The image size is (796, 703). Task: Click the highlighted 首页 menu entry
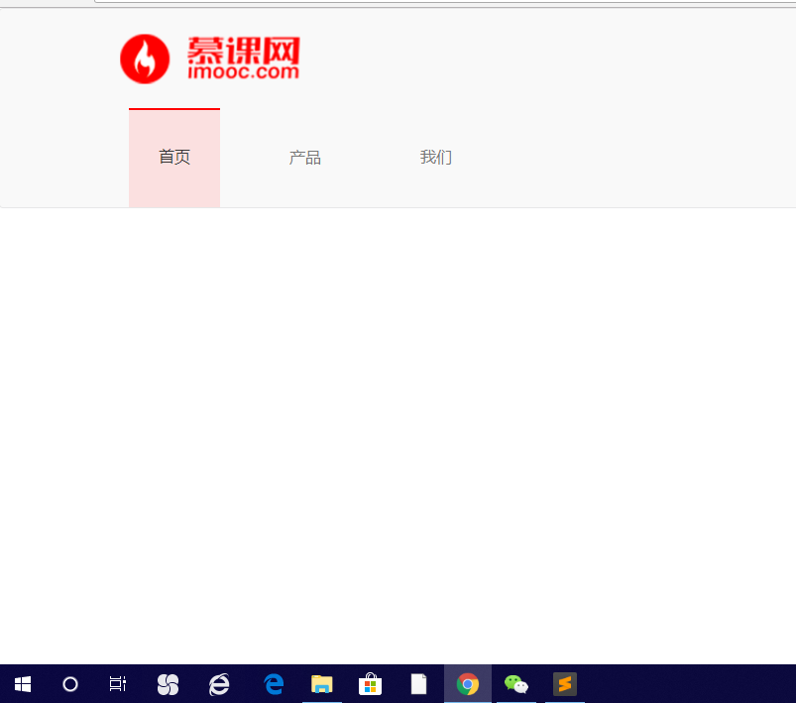(x=173, y=157)
